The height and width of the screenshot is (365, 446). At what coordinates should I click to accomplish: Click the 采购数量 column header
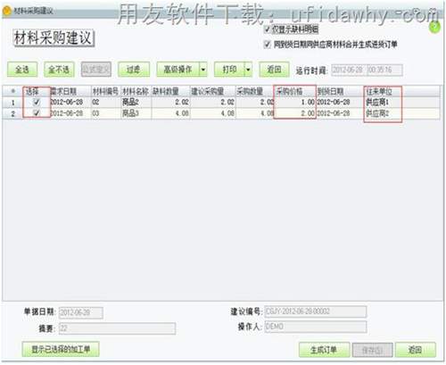255,91
